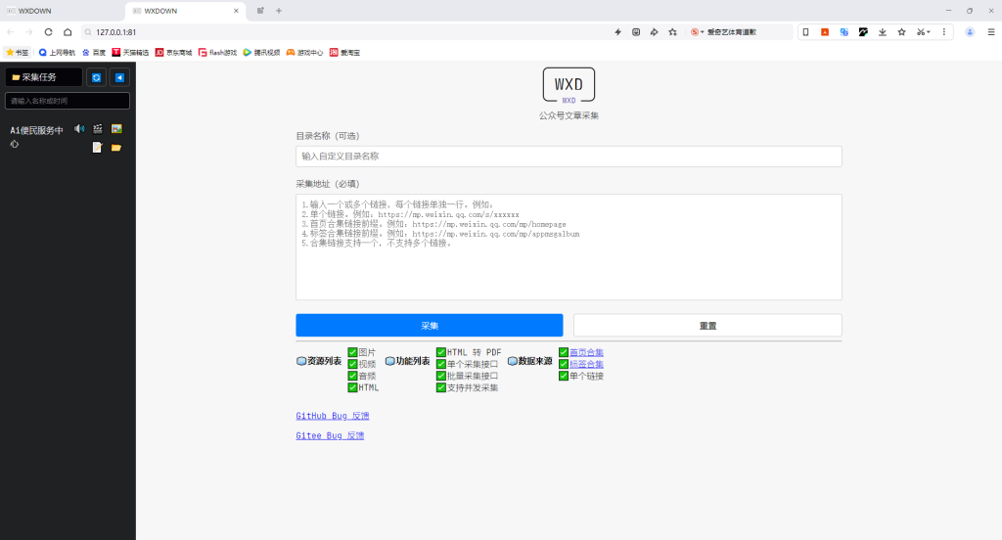Click the green check beside 支持并发采集
This screenshot has width=1002, height=540.
[x=441, y=387]
